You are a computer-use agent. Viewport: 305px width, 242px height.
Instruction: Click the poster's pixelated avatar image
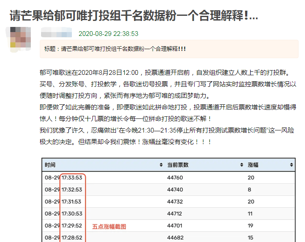coord(19,37)
